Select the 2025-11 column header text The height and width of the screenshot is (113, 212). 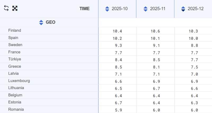tap(158, 9)
